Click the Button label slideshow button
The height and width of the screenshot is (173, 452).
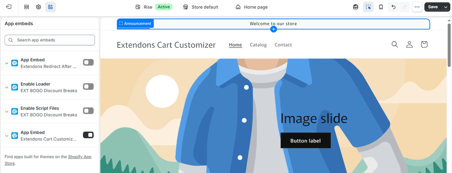tap(305, 141)
